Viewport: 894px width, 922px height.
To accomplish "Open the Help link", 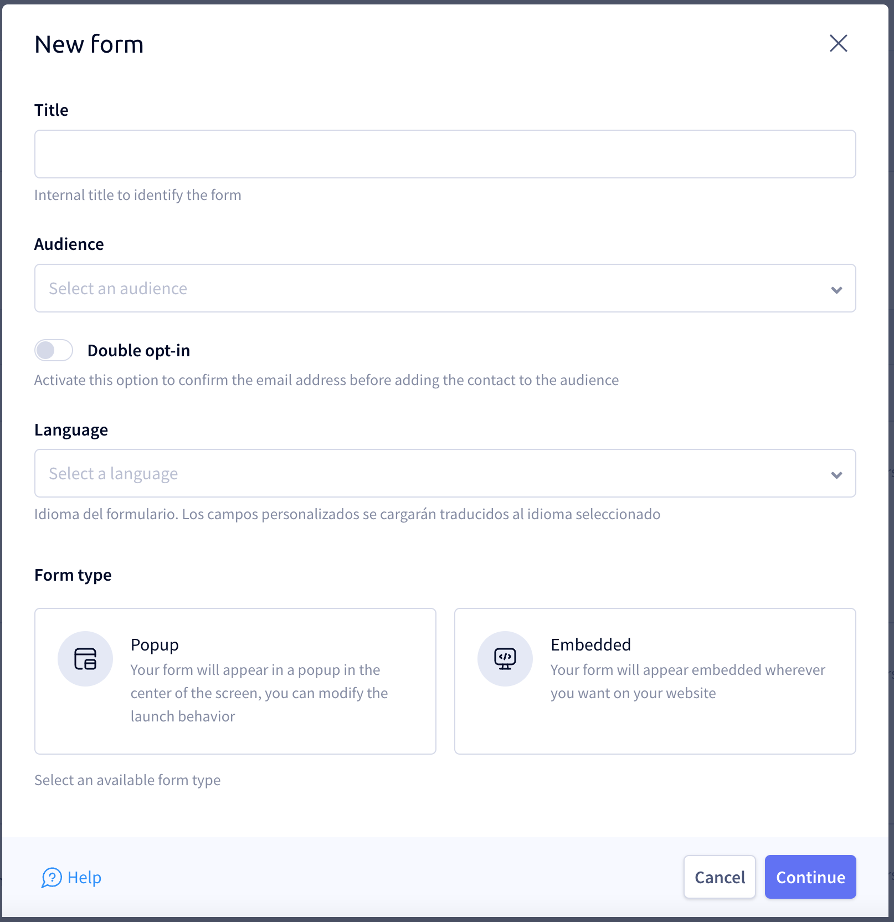I will pos(71,878).
